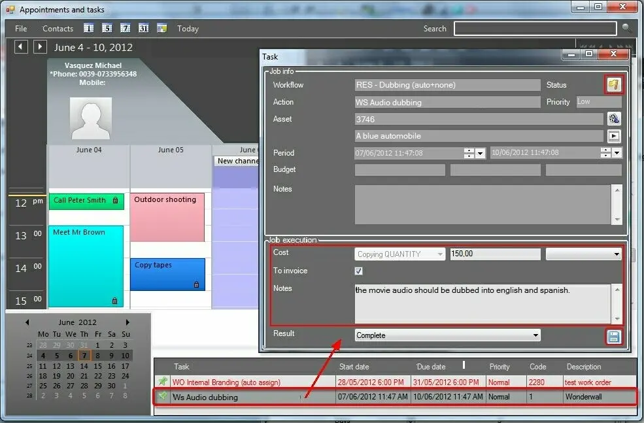Open the asset film reel icon
This screenshot has height=423, width=644.
point(613,119)
